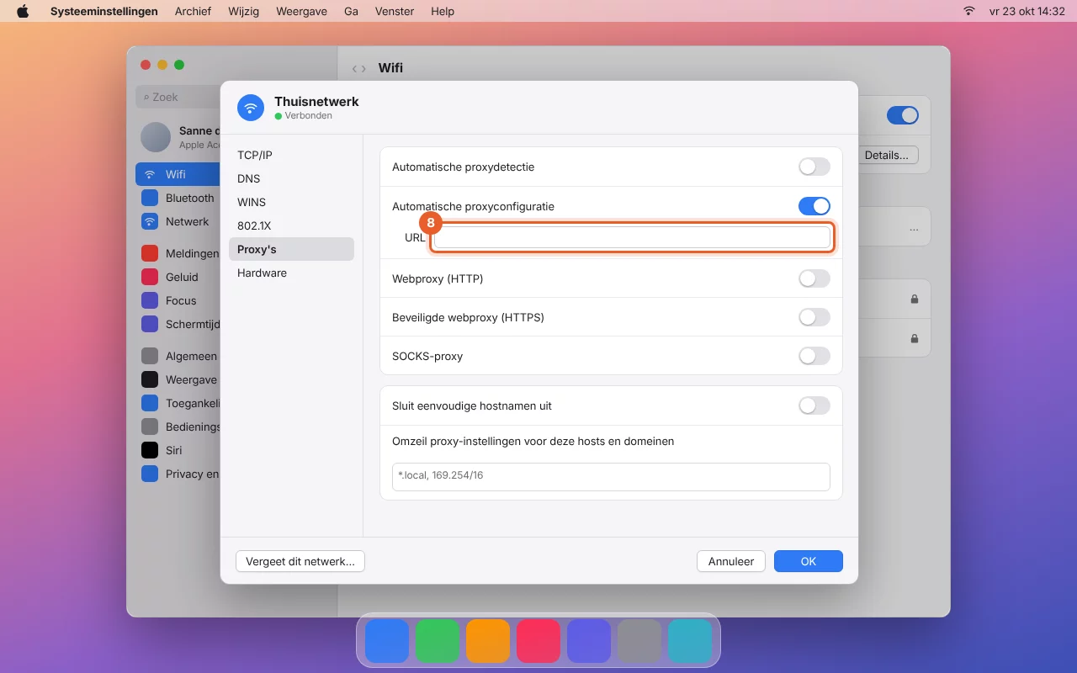Focus the proxy bypass hosts field
This screenshot has width=1077, height=673.
611,476
